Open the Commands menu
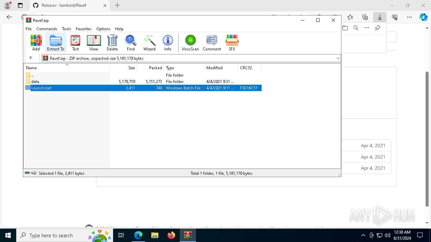Screen dimensions: 431x242 (47, 29)
